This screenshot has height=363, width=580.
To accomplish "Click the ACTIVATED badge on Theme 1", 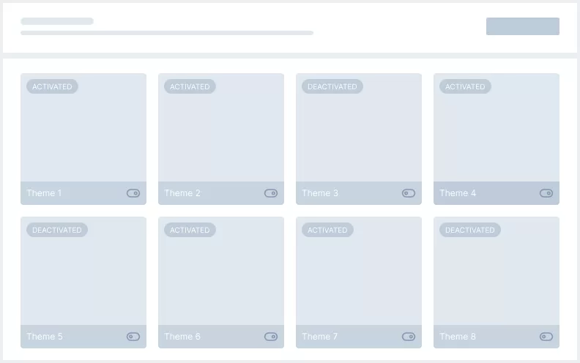I will pos(52,86).
